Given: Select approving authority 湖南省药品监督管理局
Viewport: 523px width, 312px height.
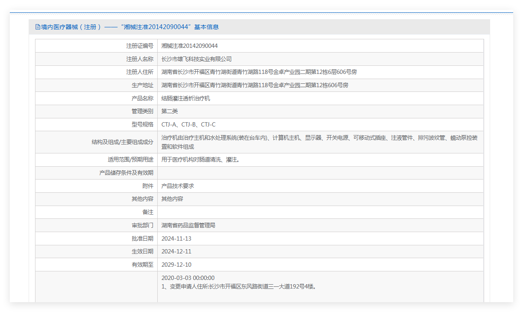Looking at the screenshot, I should pos(188,225).
